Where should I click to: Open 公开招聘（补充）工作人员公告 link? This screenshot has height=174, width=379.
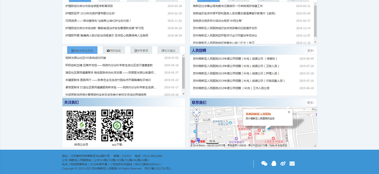(x=231, y=88)
